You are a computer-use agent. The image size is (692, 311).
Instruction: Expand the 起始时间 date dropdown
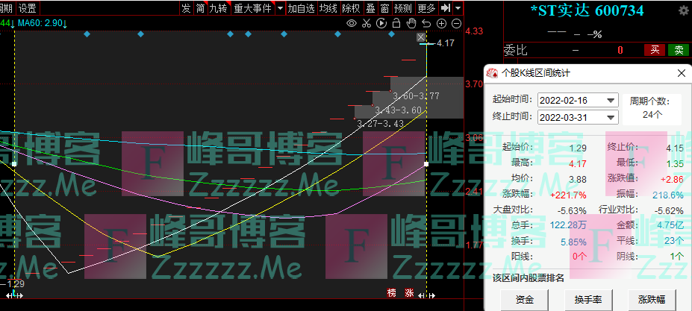pyautogui.click(x=611, y=101)
